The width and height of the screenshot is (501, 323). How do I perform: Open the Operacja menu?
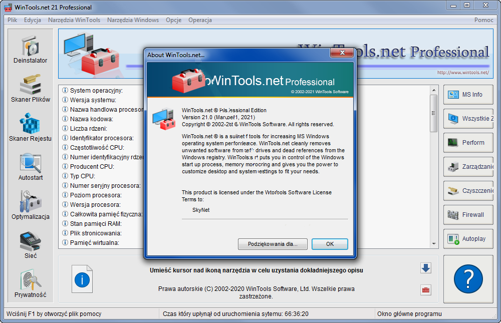[200, 20]
